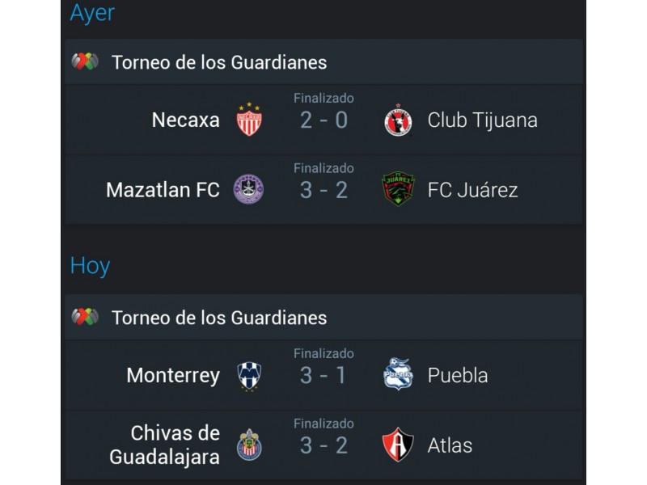Click the Necaxa team crest
Viewport: 647px width, 485px height.
(249, 119)
